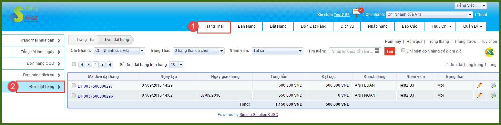Open Đơn hàng COD in sidebar
501x125 pixels.
33,63
